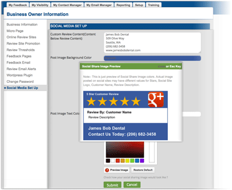232x190 pixels.
Task: Select Social Media Set Up item
Action: click(x=22, y=88)
